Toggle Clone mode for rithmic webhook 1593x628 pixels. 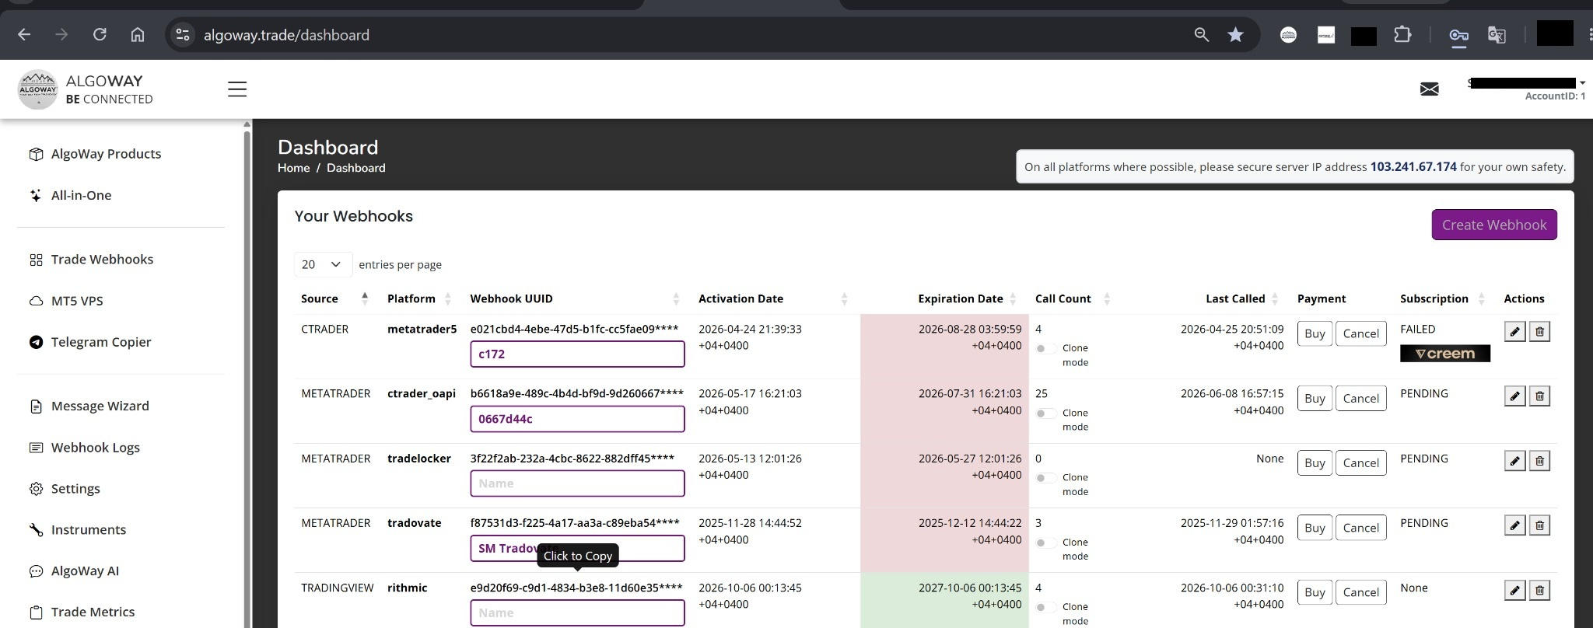[x=1045, y=607]
